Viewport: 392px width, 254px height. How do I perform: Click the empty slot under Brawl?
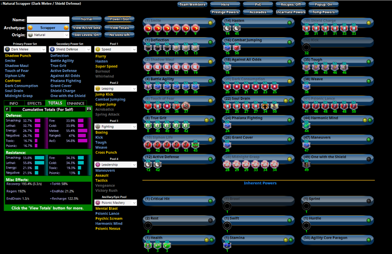227,206
